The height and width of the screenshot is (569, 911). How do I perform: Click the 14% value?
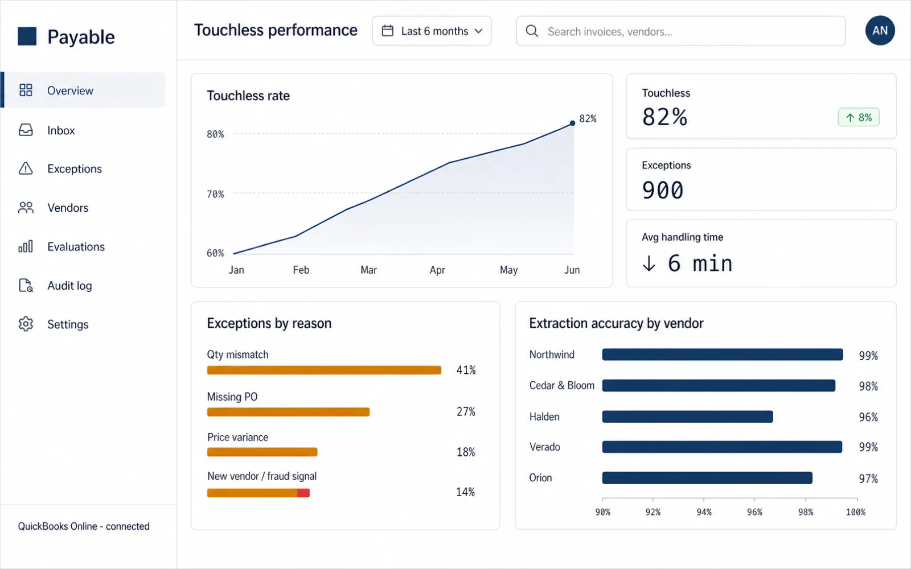pyautogui.click(x=465, y=492)
